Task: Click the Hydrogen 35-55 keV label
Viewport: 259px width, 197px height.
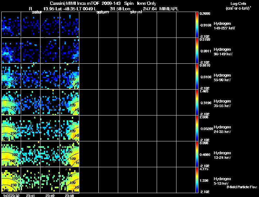Action: [x=222, y=104]
